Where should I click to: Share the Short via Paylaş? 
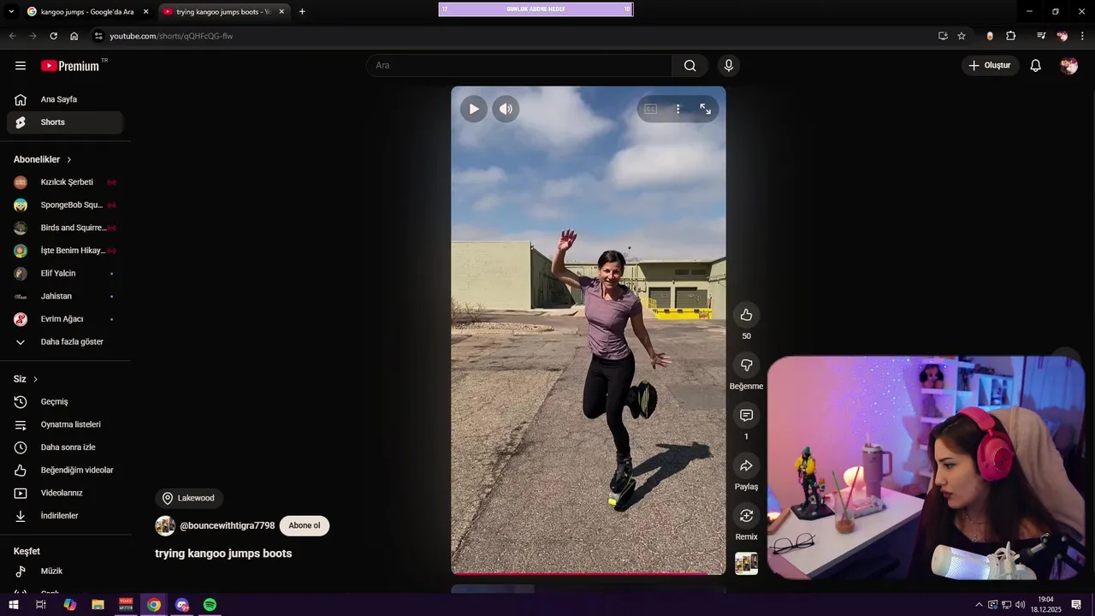(746, 465)
